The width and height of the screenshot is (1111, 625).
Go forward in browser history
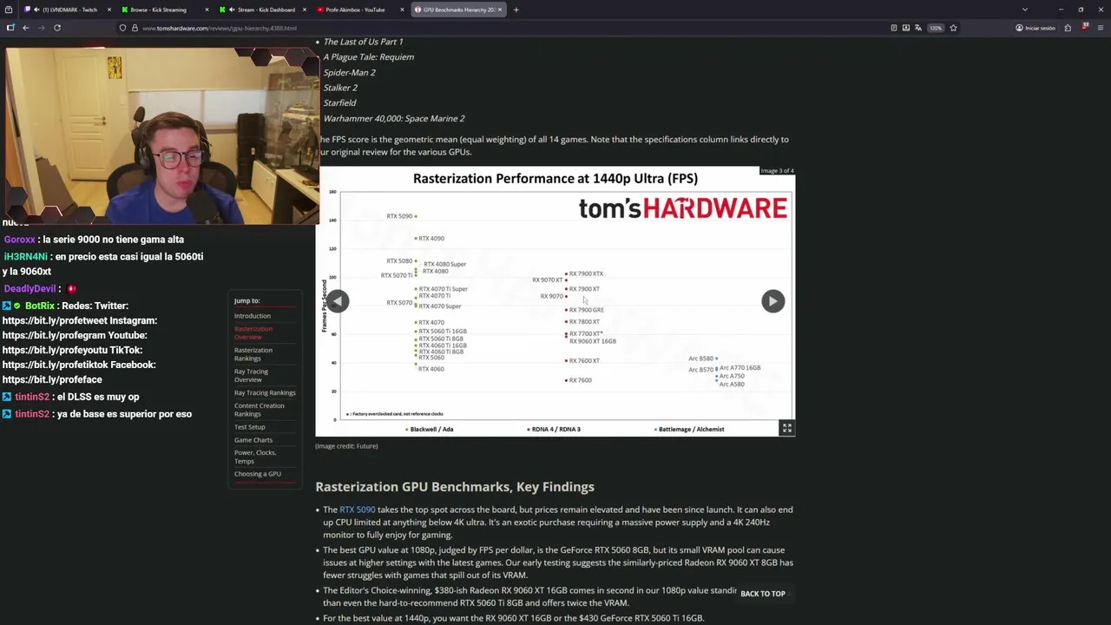pos(41,28)
